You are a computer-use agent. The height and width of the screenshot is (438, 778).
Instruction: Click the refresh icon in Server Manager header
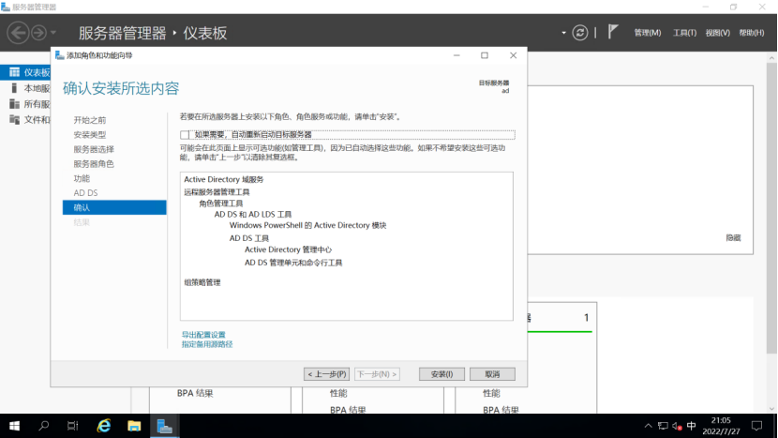(580, 32)
